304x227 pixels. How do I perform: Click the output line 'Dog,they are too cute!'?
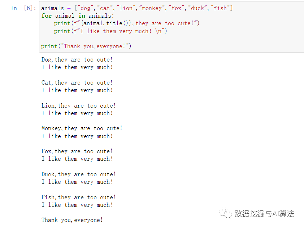(77, 60)
